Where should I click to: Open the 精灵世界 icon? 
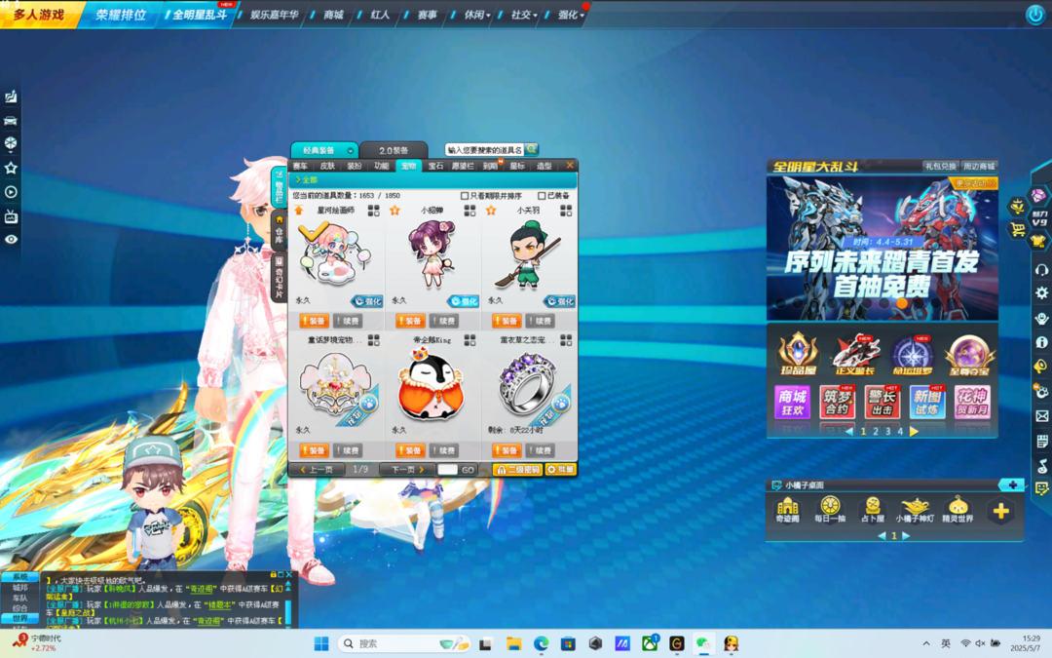click(x=958, y=510)
